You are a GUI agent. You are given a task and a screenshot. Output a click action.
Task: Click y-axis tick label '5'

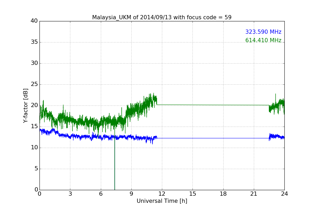pyautogui.click(x=36, y=169)
